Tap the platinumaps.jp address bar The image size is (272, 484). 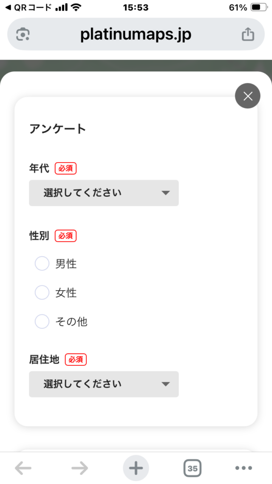click(136, 34)
